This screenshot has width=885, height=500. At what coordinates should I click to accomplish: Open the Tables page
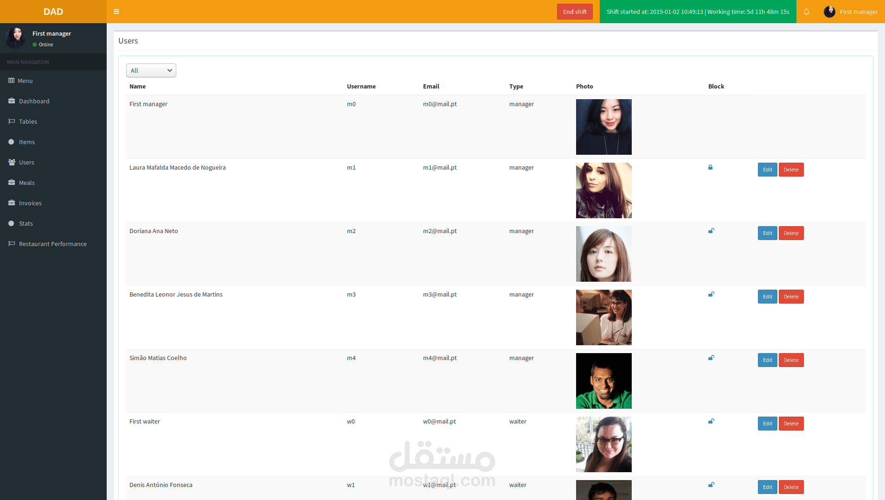tap(53, 121)
